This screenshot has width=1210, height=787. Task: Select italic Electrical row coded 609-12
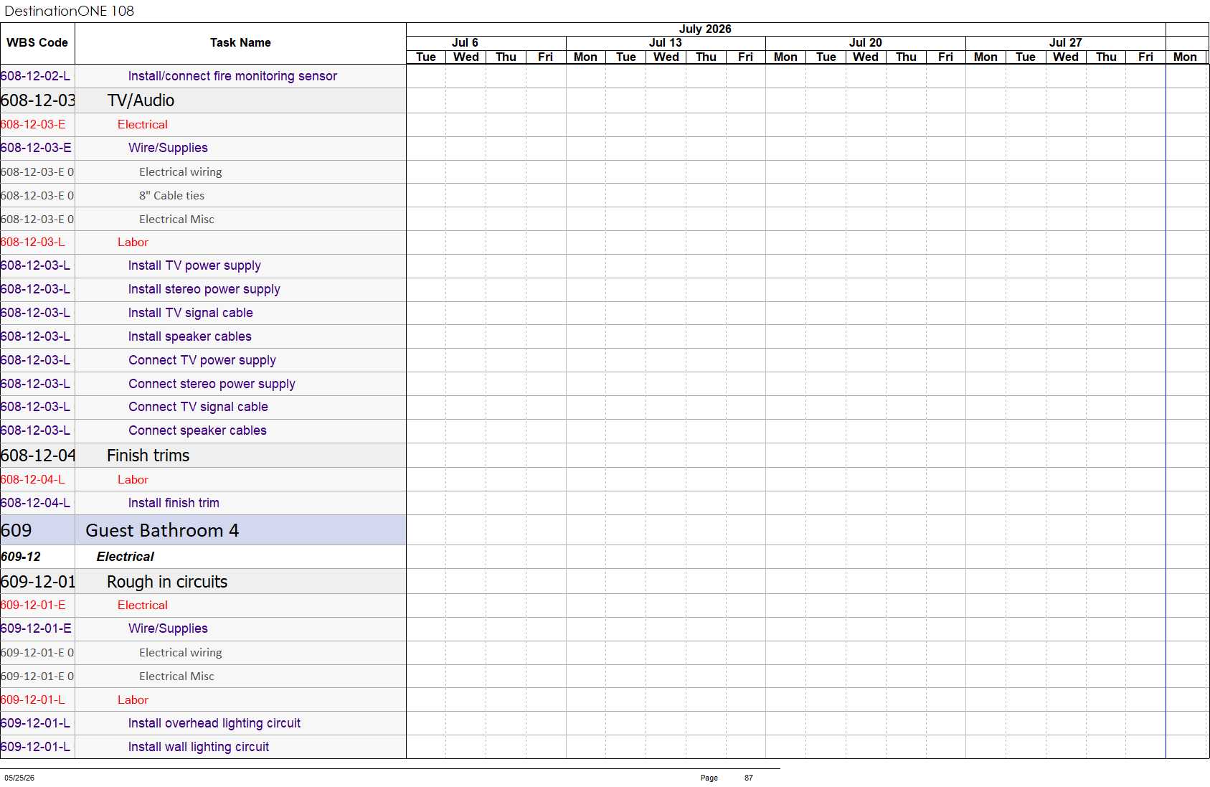pyautogui.click(x=125, y=557)
